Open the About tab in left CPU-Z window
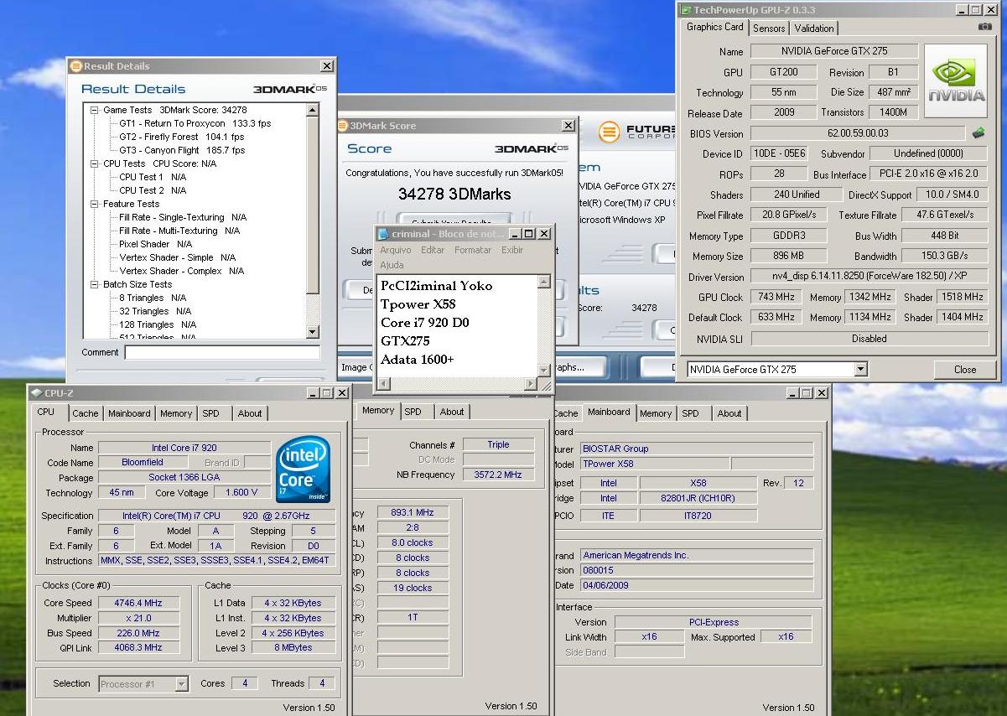The width and height of the screenshot is (1007, 716). [250, 413]
